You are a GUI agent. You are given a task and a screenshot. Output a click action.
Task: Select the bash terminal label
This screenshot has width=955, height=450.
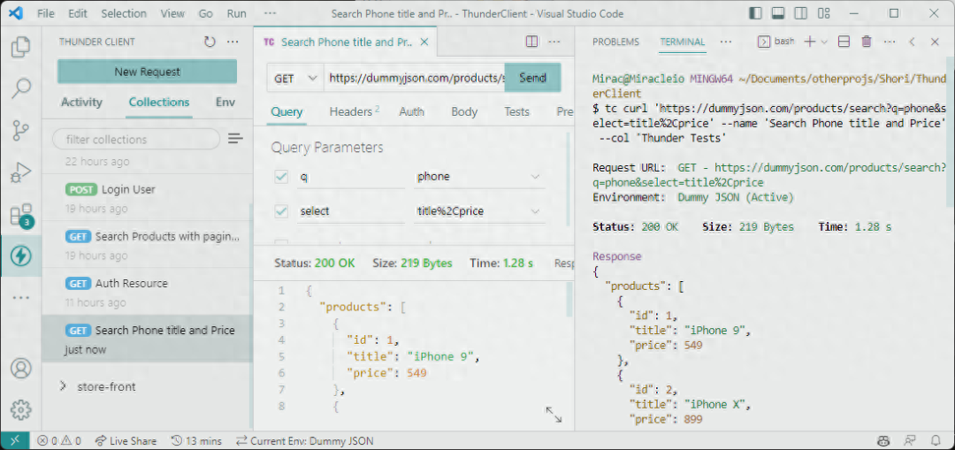pos(776,42)
